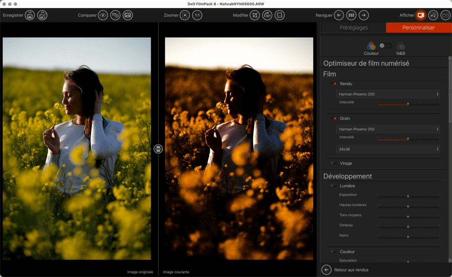Click the side-by-side split view icon
The height and width of the screenshot is (277, 452).
tap(128, 15)
